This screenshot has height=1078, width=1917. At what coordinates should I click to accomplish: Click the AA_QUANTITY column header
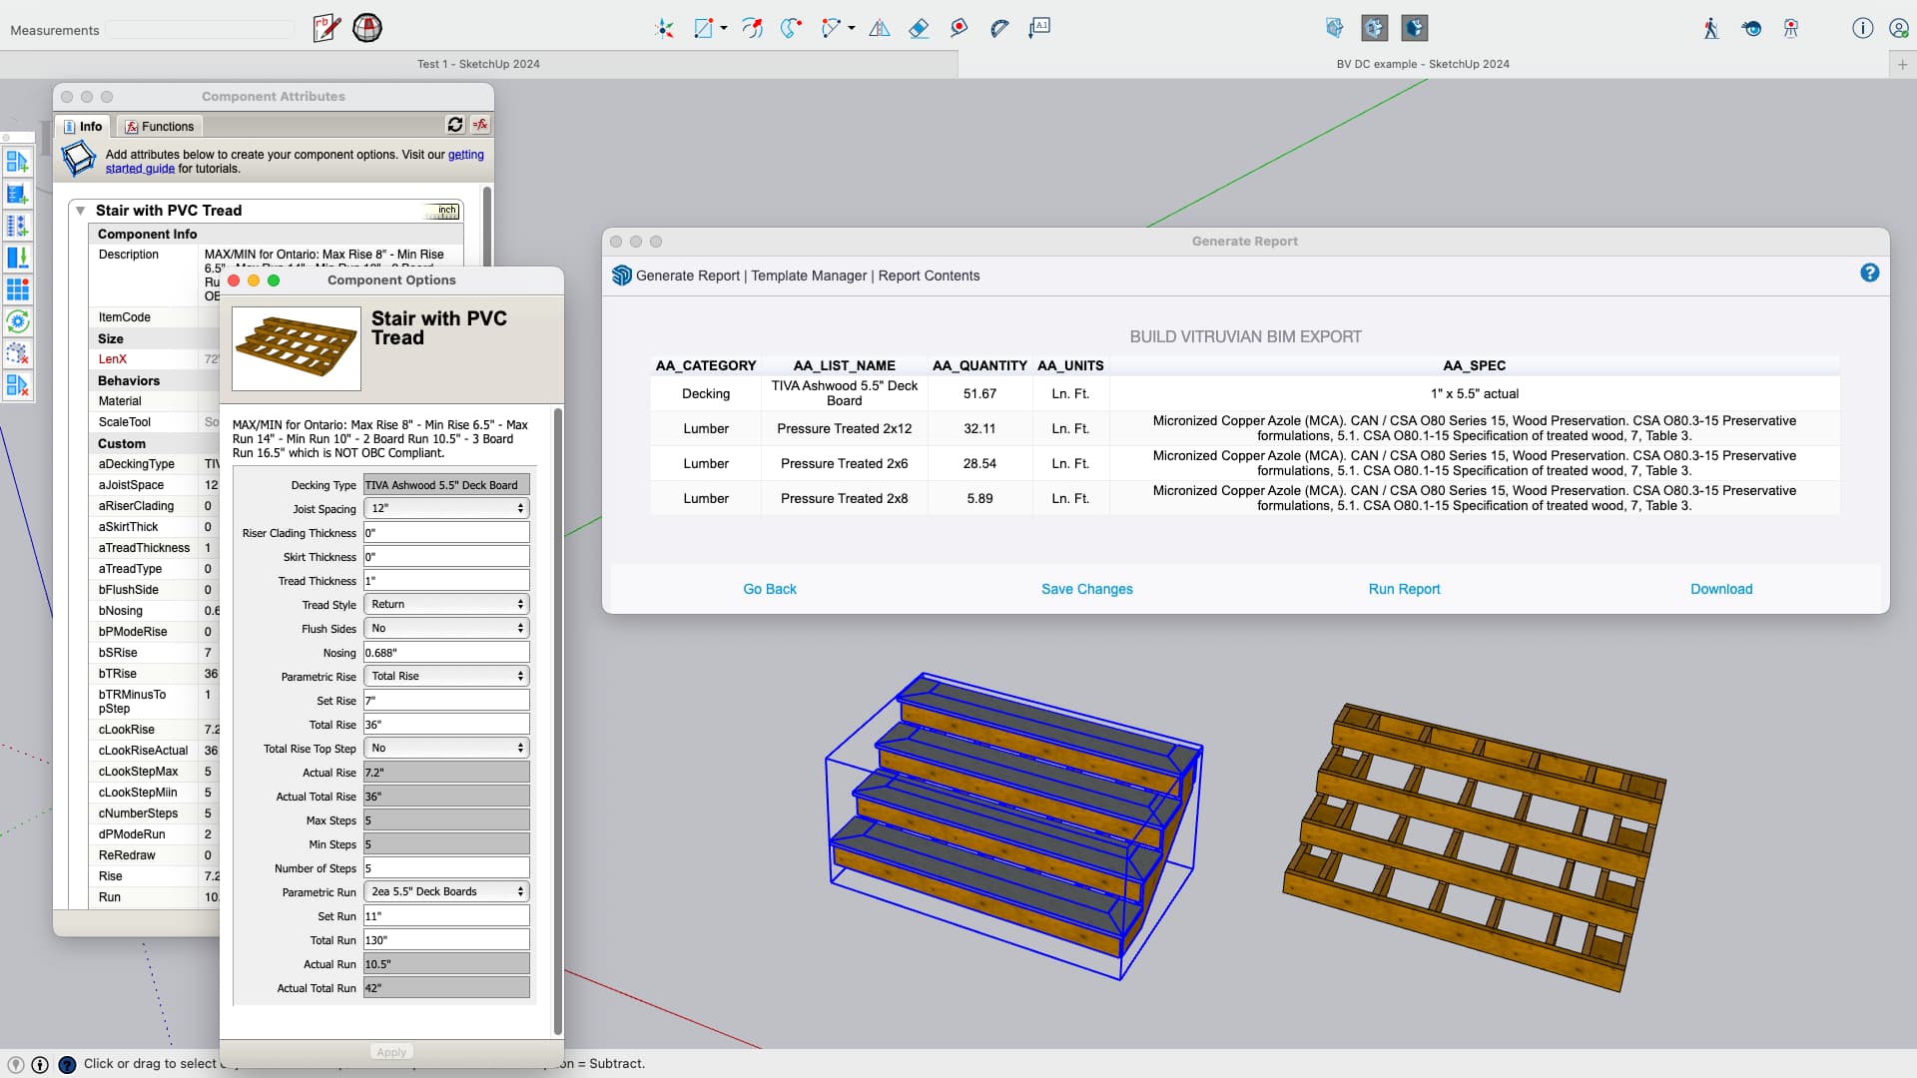point(979,365)
